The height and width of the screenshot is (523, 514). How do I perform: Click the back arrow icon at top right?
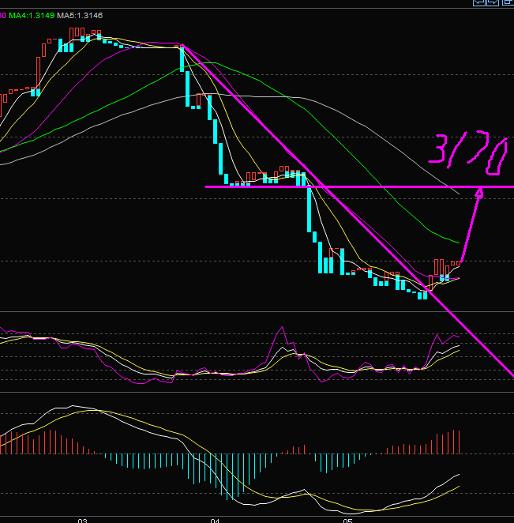(x=478, y=3)
